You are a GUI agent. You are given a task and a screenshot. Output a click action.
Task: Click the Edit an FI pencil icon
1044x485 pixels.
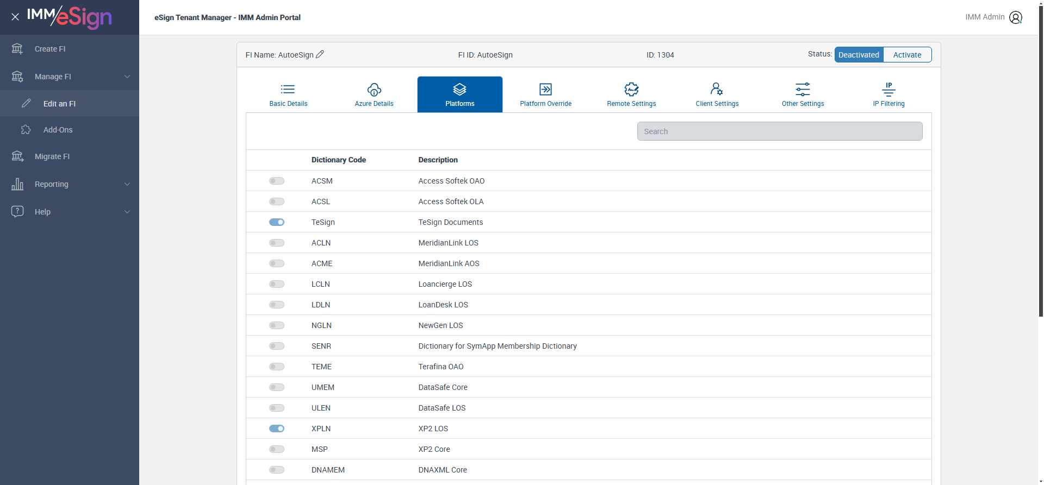[26, 103]
